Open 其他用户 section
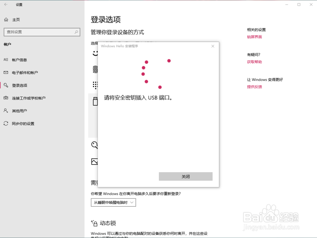The image size is (317, 238). pos(19,111)
